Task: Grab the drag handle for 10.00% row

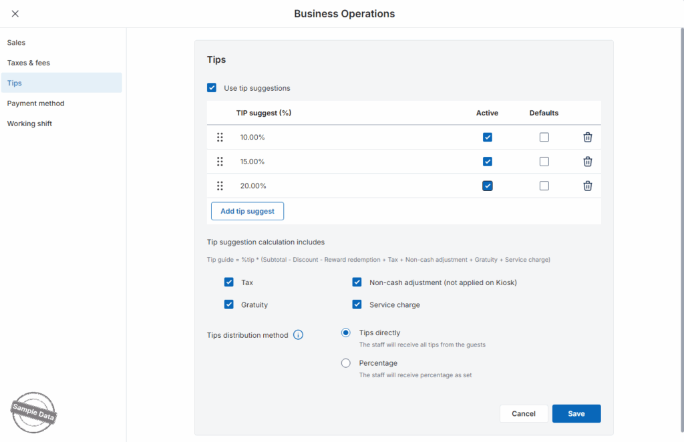Action: pos(220,138)
